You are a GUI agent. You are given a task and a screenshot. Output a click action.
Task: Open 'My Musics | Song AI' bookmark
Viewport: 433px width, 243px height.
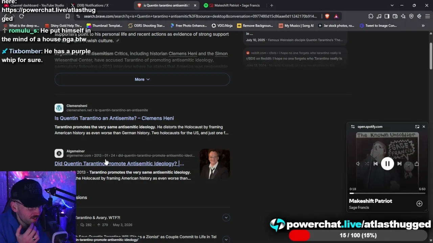pos(296,26)
